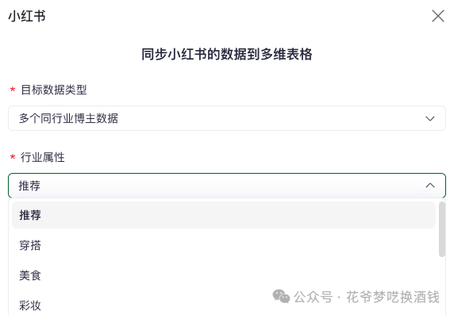Click the 公众号 花爷梦呓换酒钱 watermark text

click(x=367, y=297)
